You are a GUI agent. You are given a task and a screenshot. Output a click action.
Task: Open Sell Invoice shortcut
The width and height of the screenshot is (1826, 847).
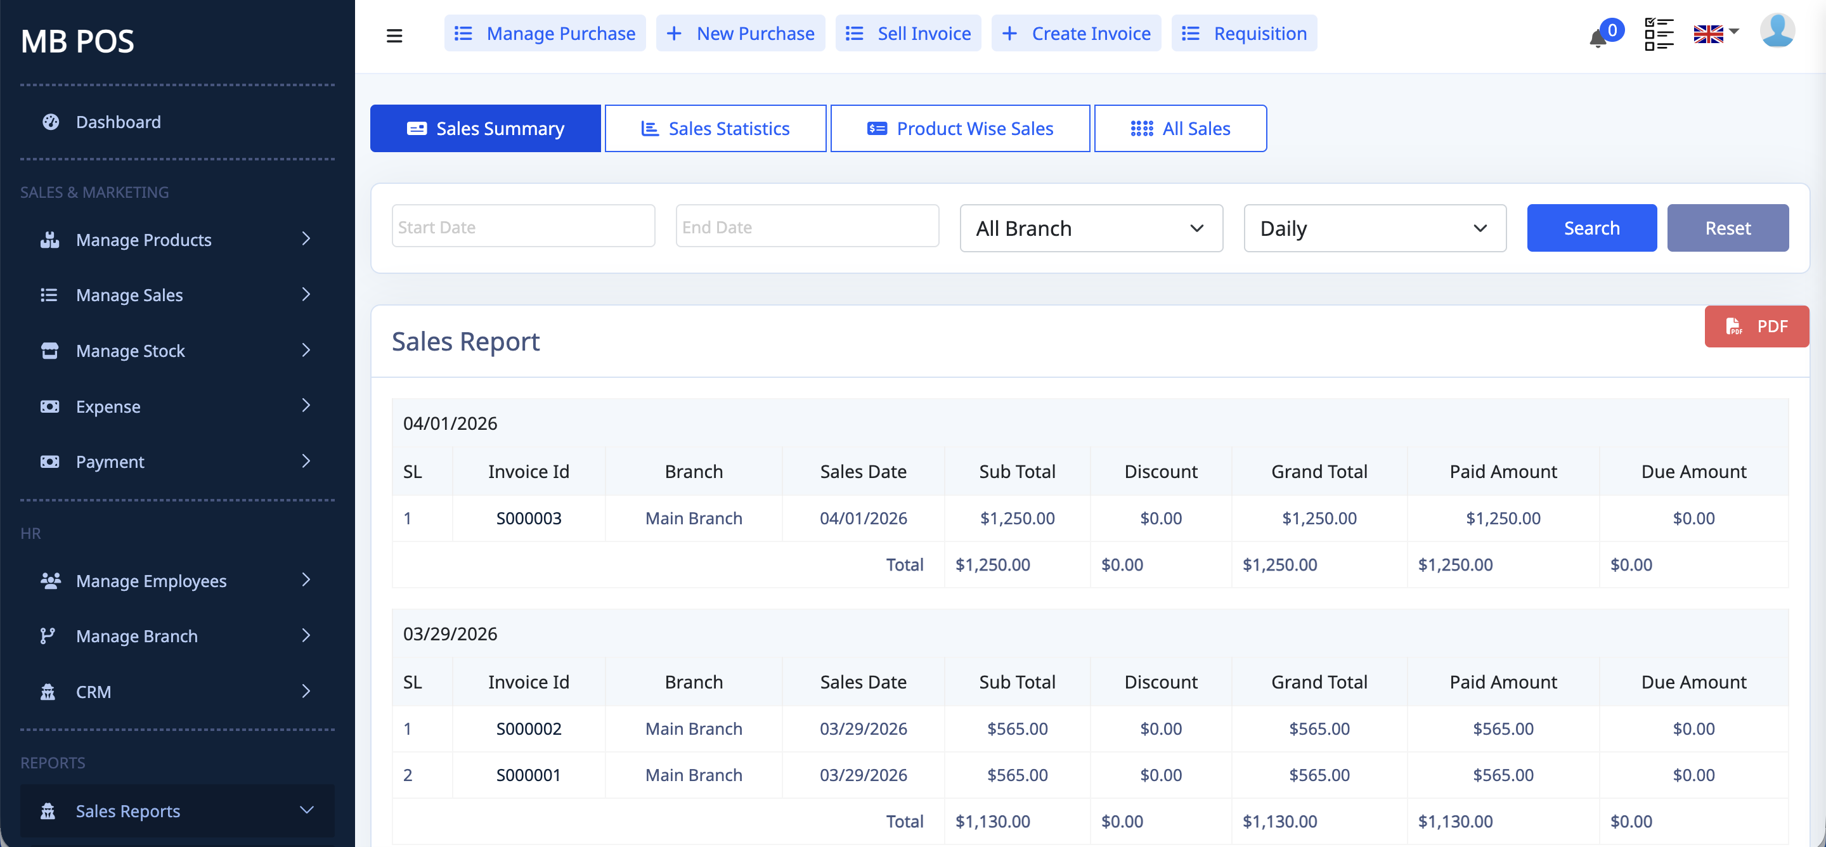(908, 34)
